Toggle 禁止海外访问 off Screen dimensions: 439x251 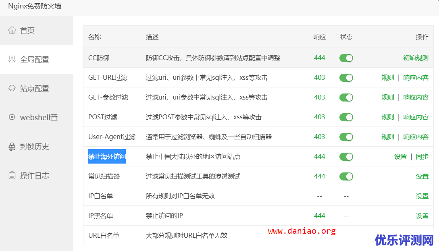(346, 156)
